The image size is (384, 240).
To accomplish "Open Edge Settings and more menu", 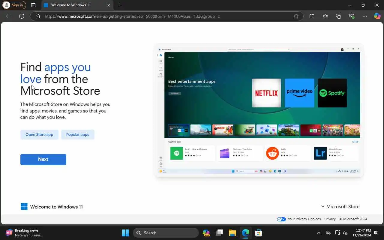I will pos(365,16).
